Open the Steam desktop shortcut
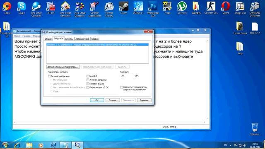 pos(123,7)
